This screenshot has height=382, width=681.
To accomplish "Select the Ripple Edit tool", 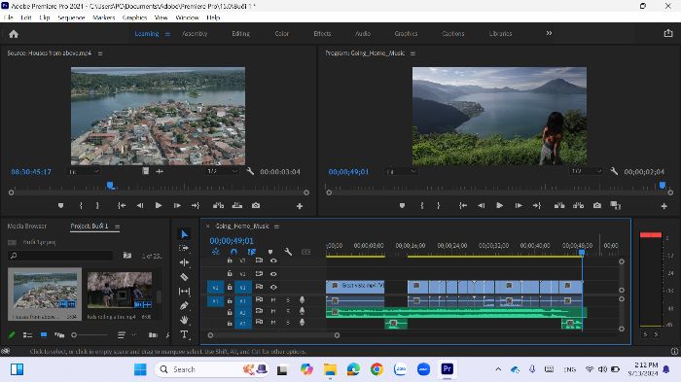I will coord(184,262).
